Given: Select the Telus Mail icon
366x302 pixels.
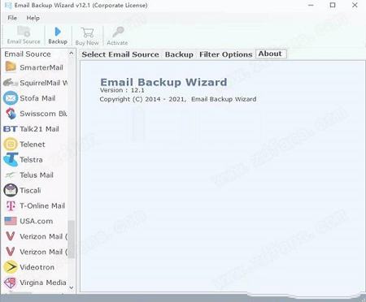Looking at the screenshot, I should 11,175.
